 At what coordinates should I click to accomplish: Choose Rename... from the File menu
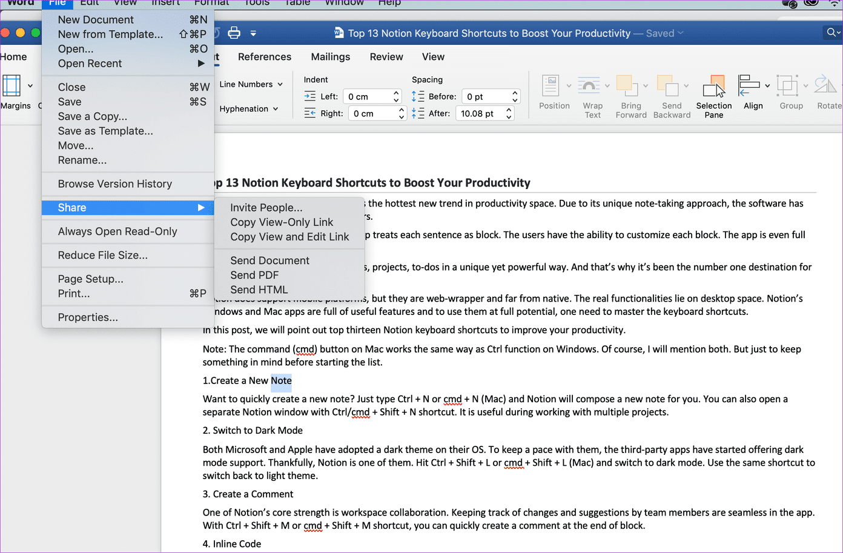[x=128, y=160]
